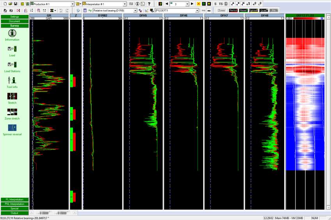331x220 pixels.
Task: Toggle the Spinner display button
Action: [x=253, y=11]
